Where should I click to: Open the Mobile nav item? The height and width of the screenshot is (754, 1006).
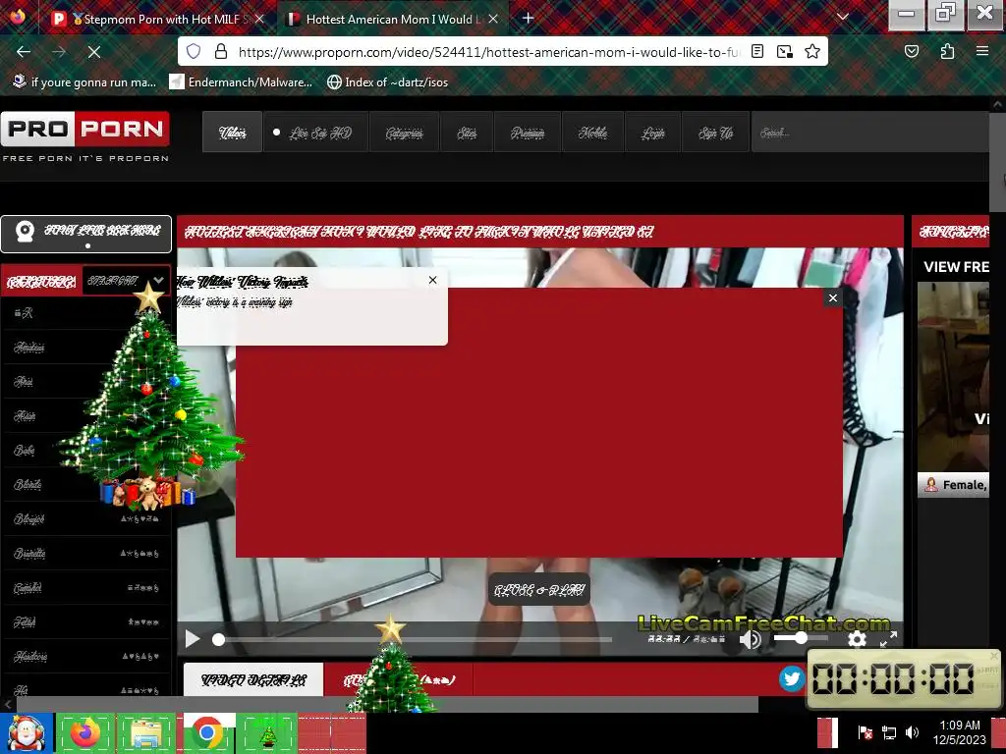point(592,133)
